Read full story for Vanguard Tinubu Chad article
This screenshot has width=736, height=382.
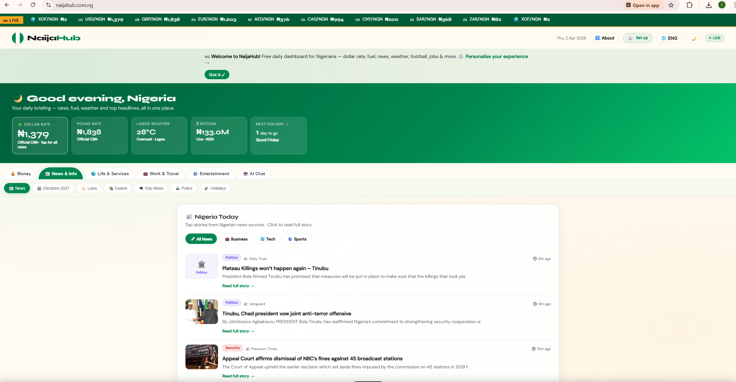click(x=238, y=331)
